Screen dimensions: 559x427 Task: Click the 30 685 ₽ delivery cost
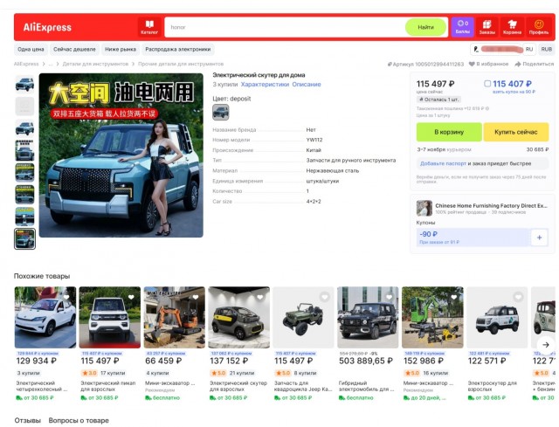(x=538, y=149)
